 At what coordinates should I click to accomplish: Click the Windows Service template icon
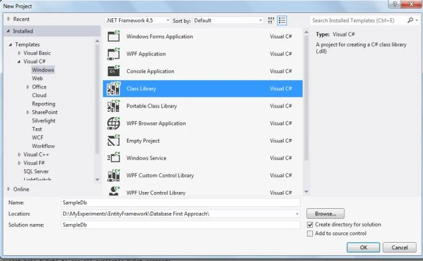pyautogui.click(x=114, y=158)
